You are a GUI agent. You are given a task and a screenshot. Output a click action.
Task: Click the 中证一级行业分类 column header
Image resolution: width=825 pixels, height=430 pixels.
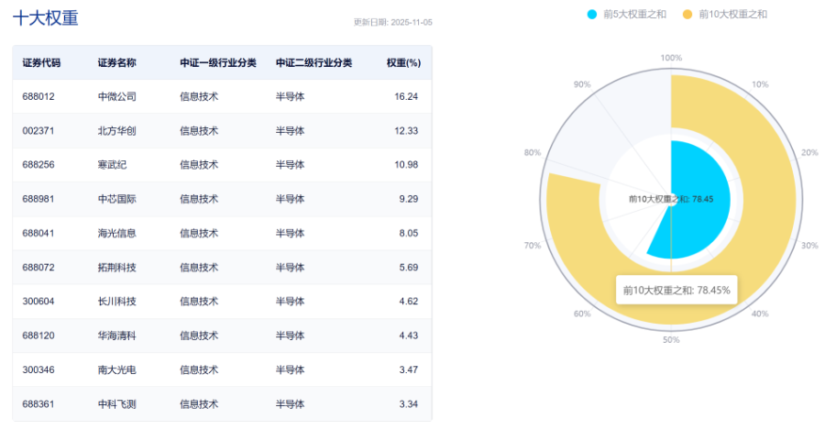tap(217, 63)
